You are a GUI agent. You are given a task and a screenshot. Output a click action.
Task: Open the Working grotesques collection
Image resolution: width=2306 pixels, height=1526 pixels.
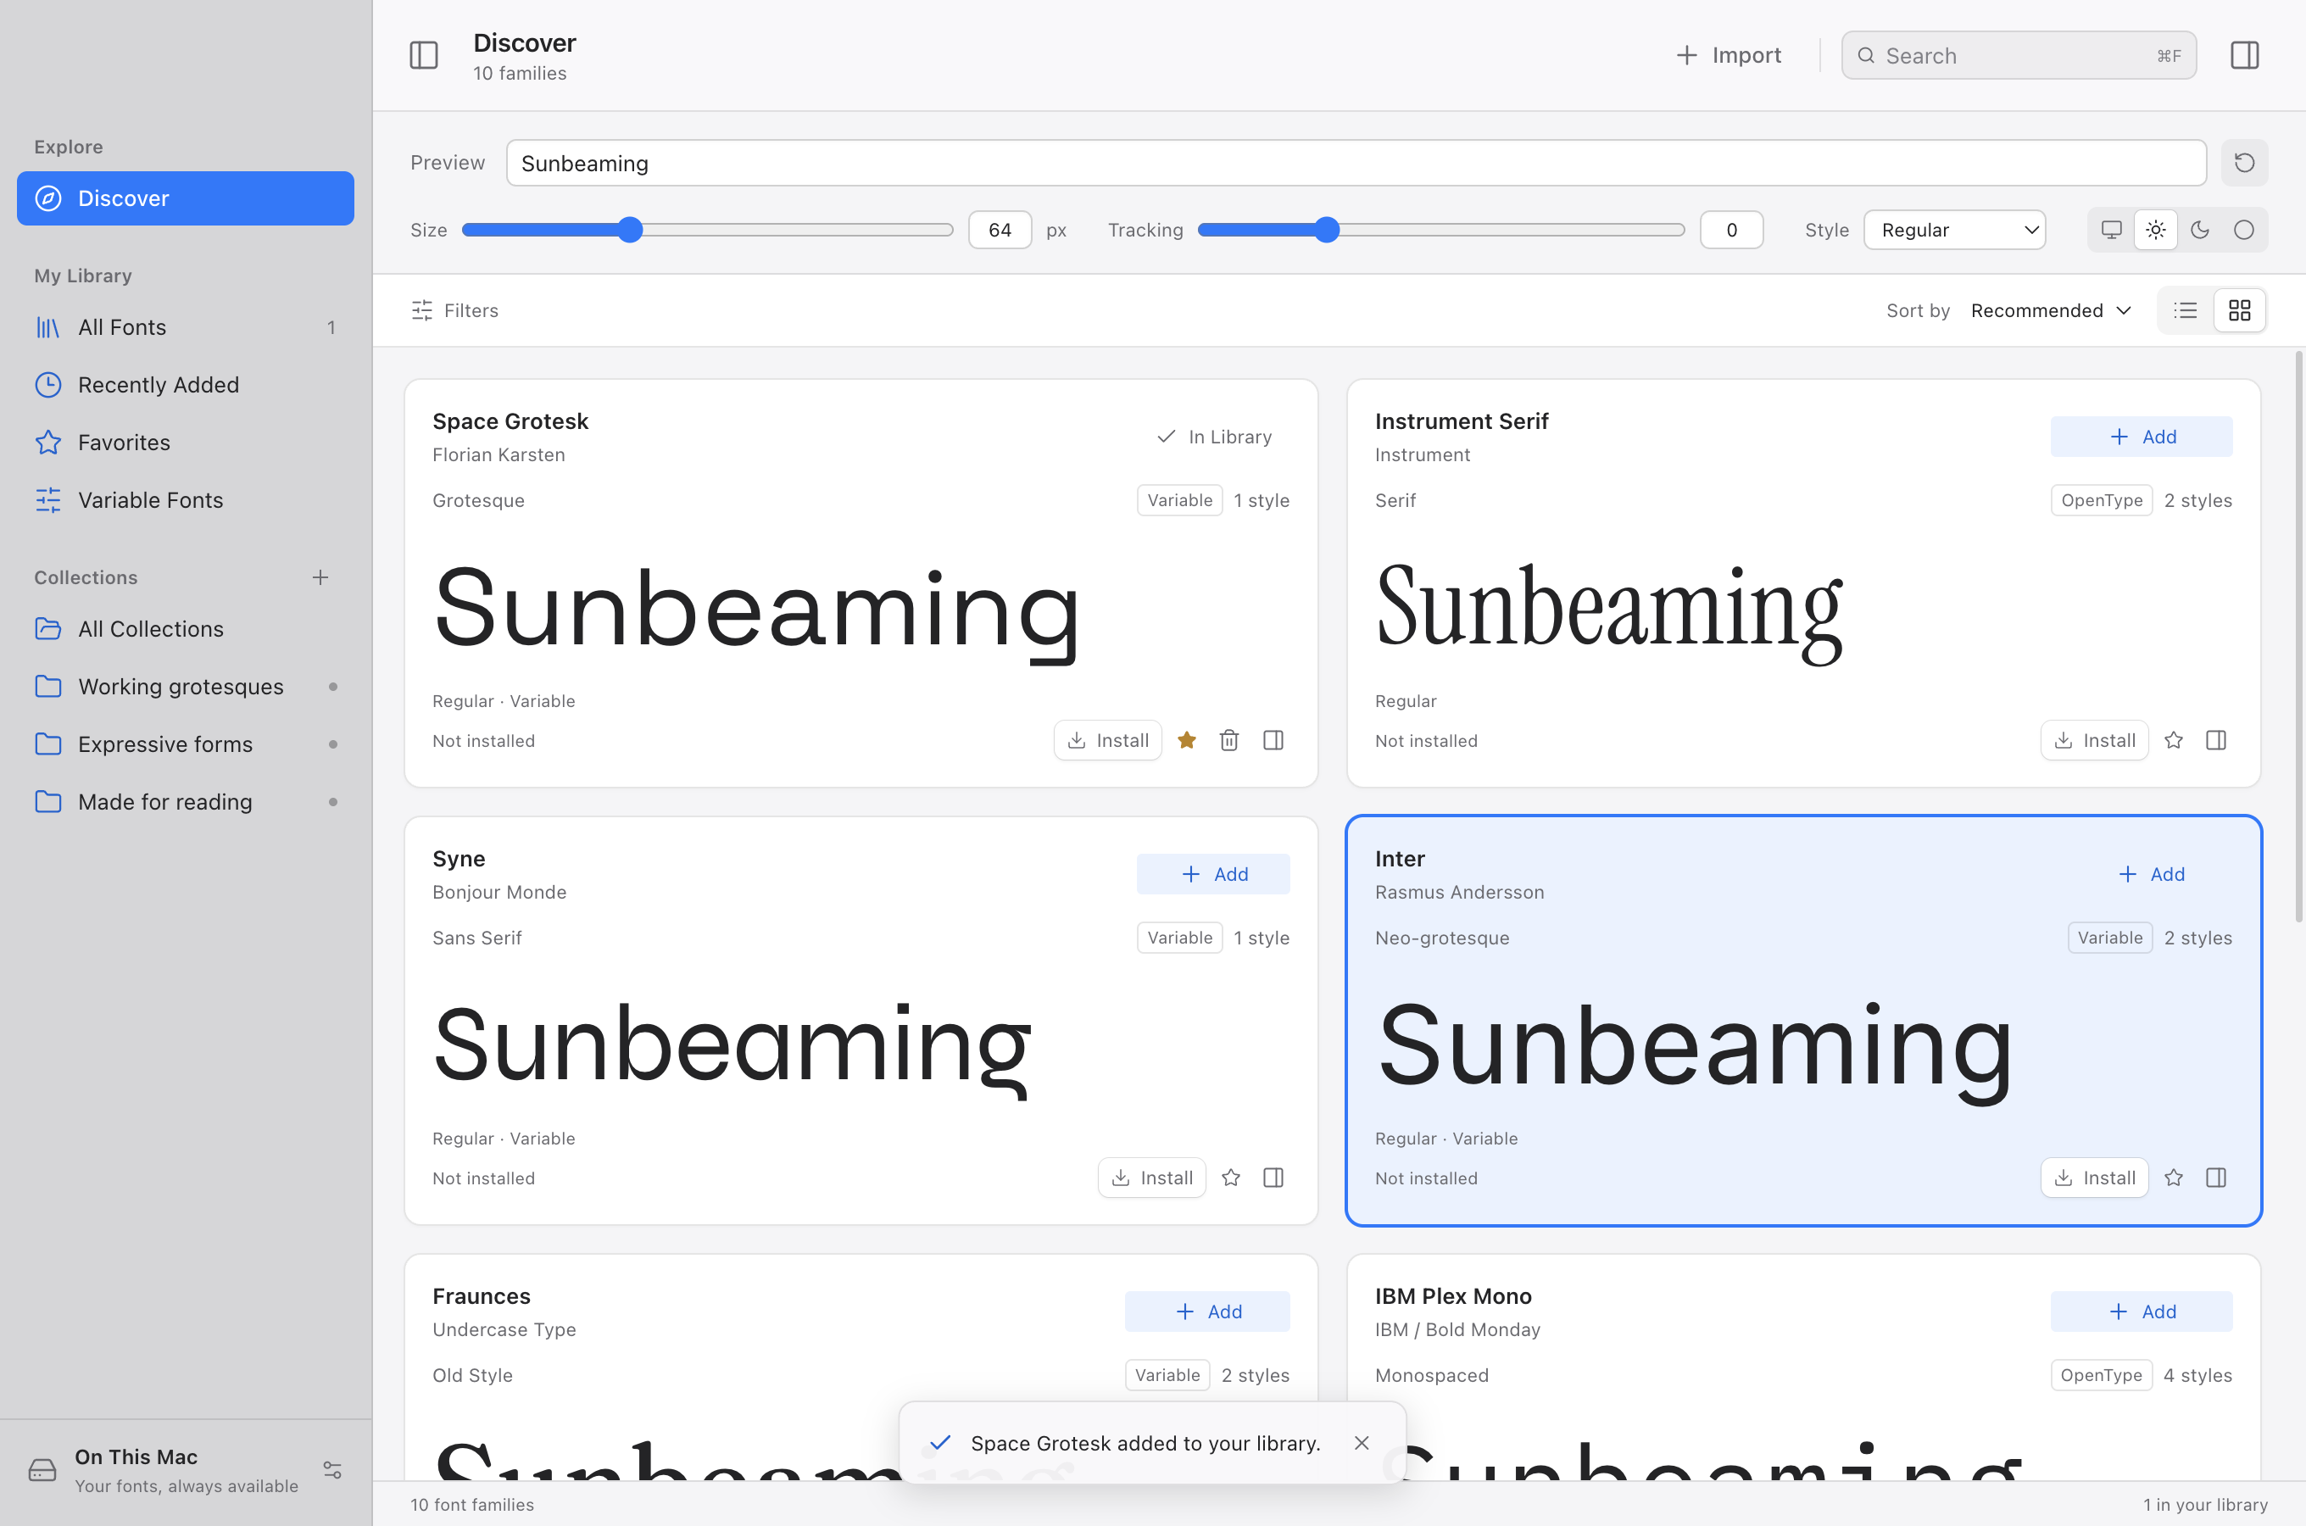(x=185, y=686)
